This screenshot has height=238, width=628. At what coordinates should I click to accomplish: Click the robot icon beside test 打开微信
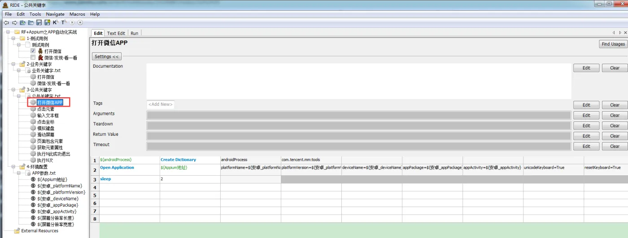coord(40,52)
